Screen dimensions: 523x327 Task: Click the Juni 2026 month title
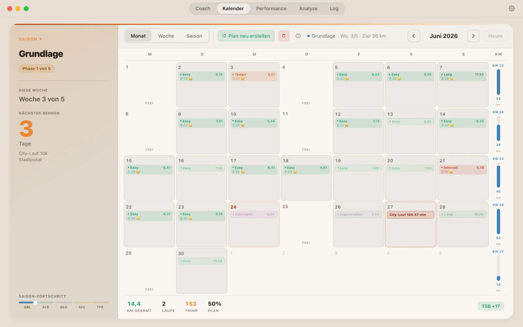(444, 36)
